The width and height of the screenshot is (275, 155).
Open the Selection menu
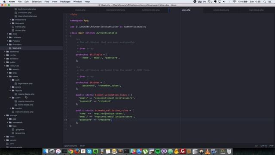pyautogui.click(x=37, y=2)
